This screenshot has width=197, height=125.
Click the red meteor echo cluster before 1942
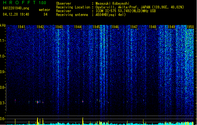pyautogui.click(x=38, y=102)
